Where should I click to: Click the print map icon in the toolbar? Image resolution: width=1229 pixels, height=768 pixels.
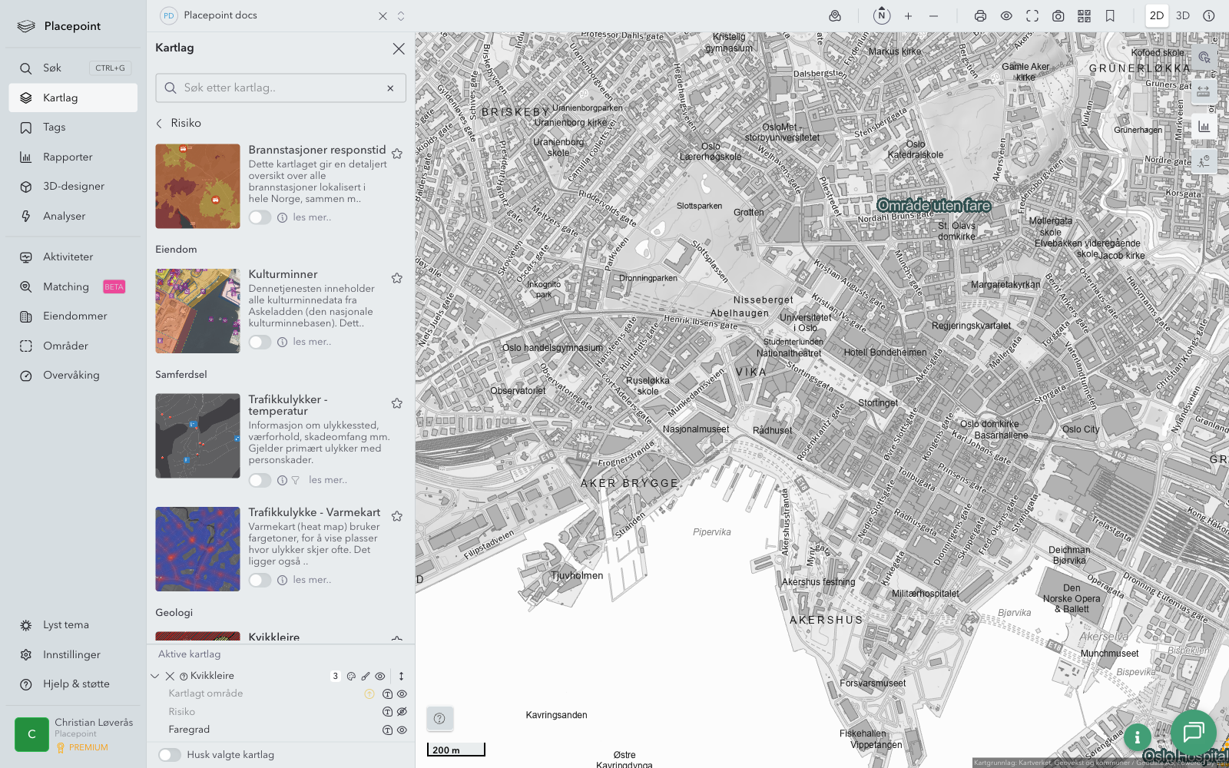coord(980,15)
